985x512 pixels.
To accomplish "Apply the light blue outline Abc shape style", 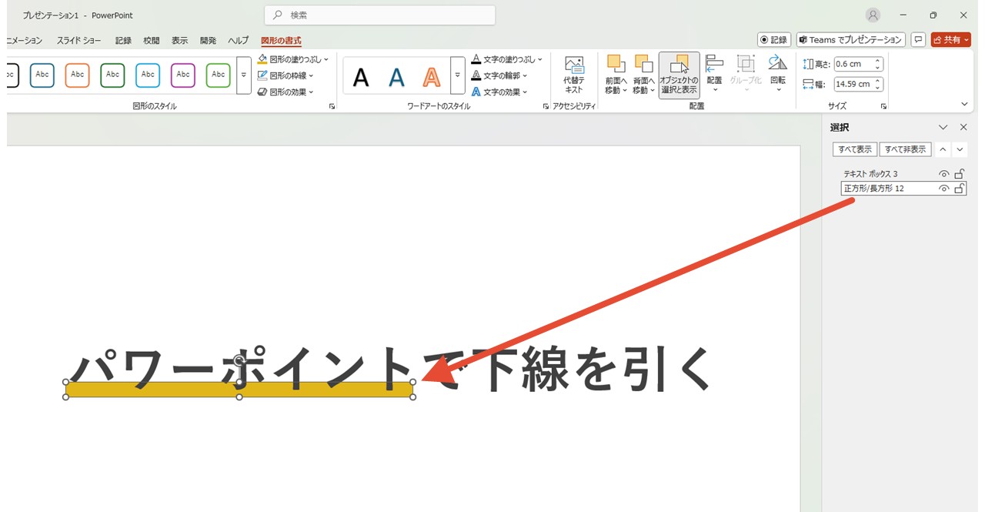I will tap(148, 75).
